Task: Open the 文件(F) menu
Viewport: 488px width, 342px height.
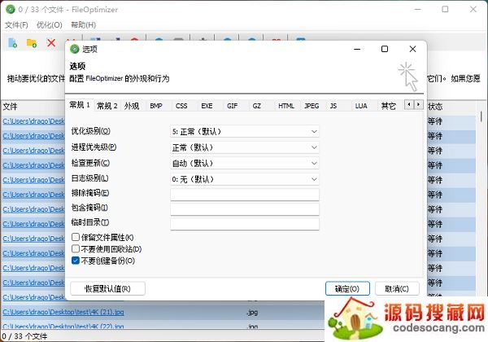Action: (16, 25)
